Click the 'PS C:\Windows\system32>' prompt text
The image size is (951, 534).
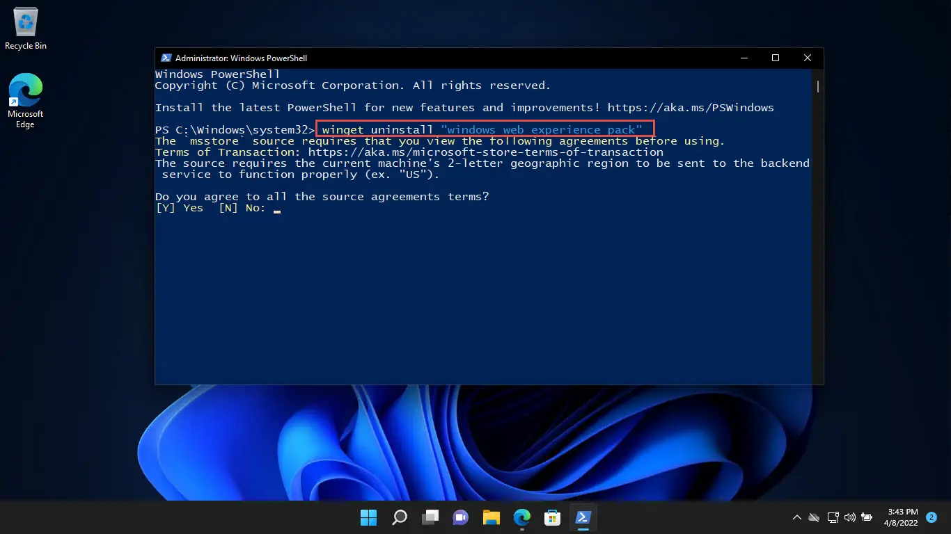pos(235,130)
